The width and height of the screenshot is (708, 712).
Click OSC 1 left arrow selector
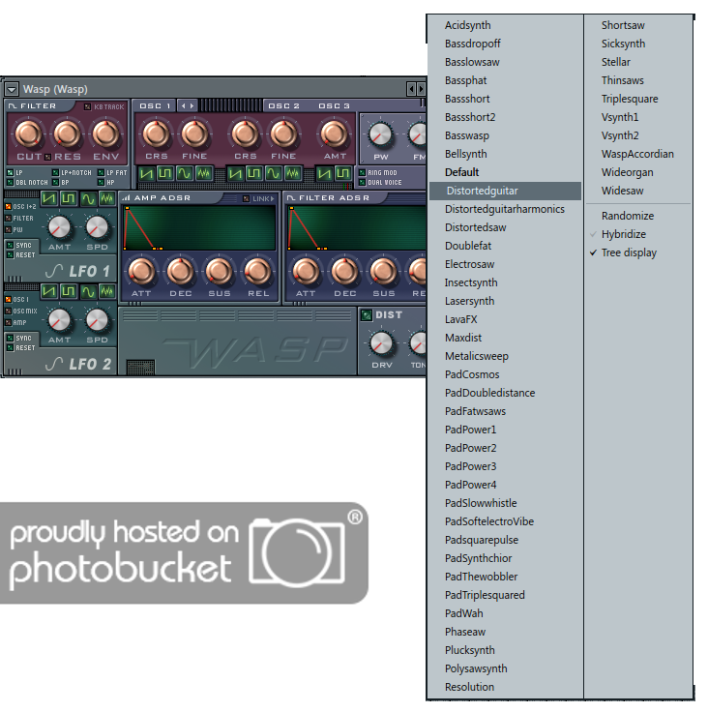(x=183, y=106)
